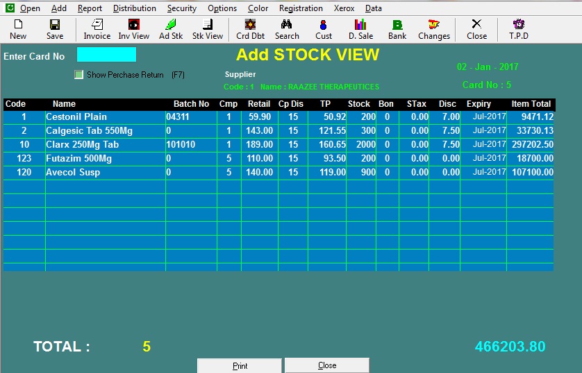Open the Report menu

pos(90,8)
